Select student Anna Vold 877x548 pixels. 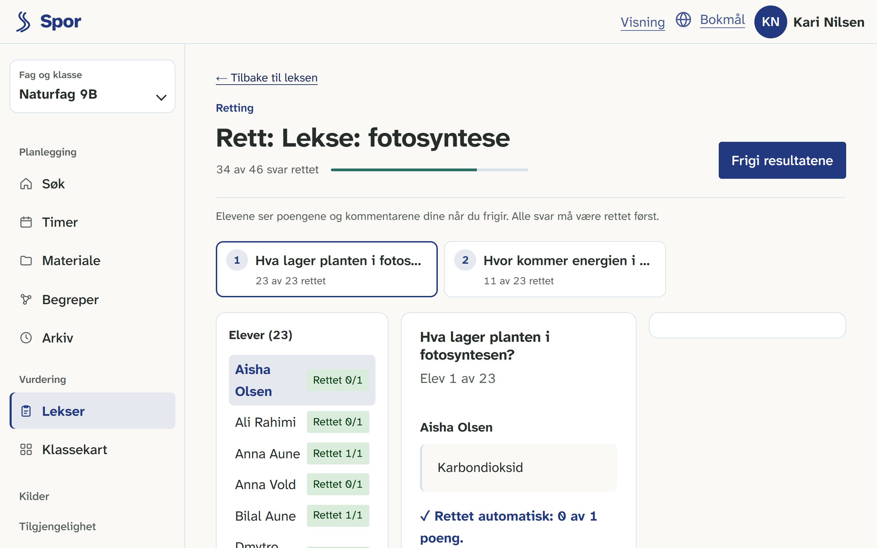[x=302, y=484]
